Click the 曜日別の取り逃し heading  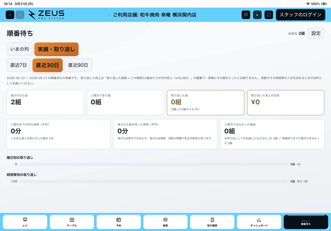20,158
